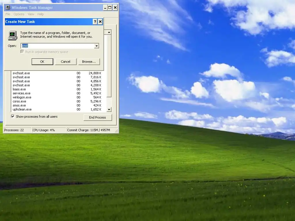
Task: Click OK to run cmd
Action: pyautogui.click(x=42, y=62)
